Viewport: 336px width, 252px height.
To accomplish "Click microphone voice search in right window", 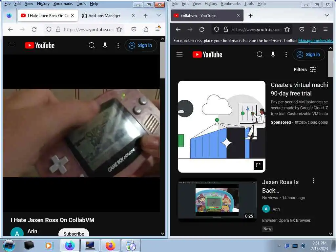I will click(273, 54).
